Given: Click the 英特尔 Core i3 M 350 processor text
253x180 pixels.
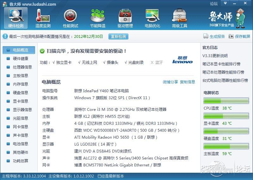Looking at the screenshot, I should pos(120,109).
